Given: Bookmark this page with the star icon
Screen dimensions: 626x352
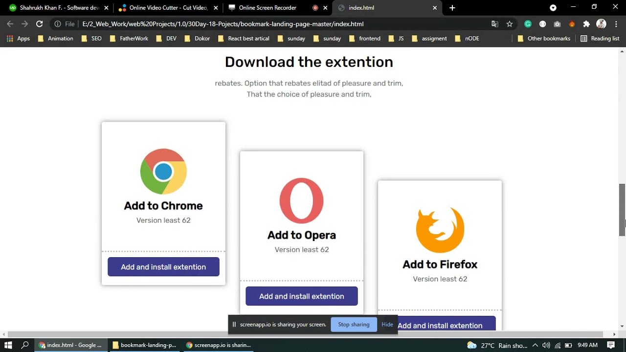Looking at the screenshot, I should click(510, 24).
